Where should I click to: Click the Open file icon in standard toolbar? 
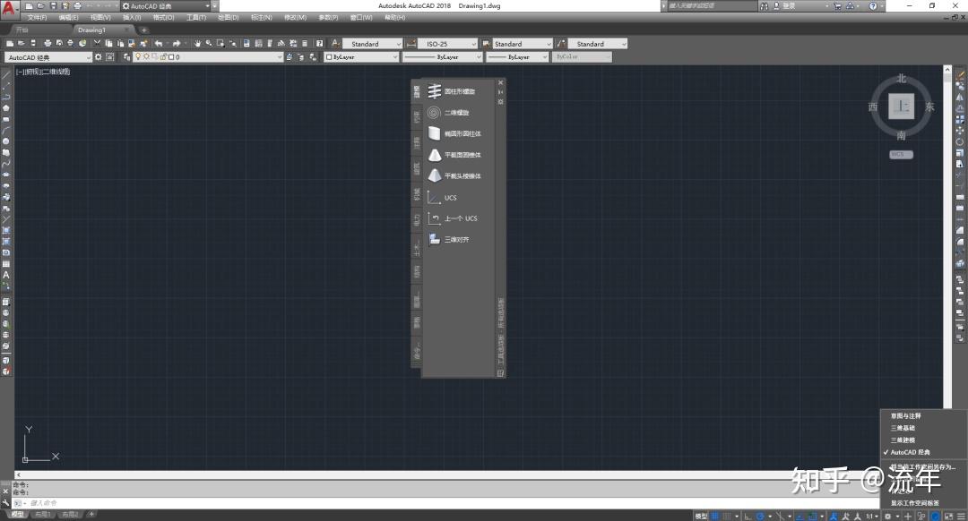pos(21,43)
